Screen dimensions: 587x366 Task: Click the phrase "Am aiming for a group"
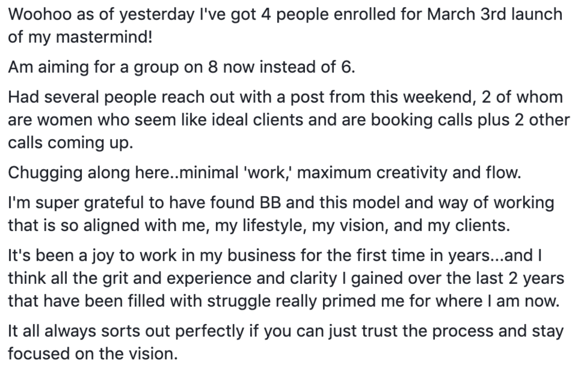coord(91,67)
